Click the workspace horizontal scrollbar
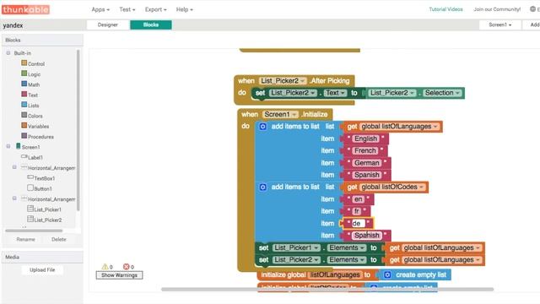Viewport: 540px width, 304px height. point(327,289)
